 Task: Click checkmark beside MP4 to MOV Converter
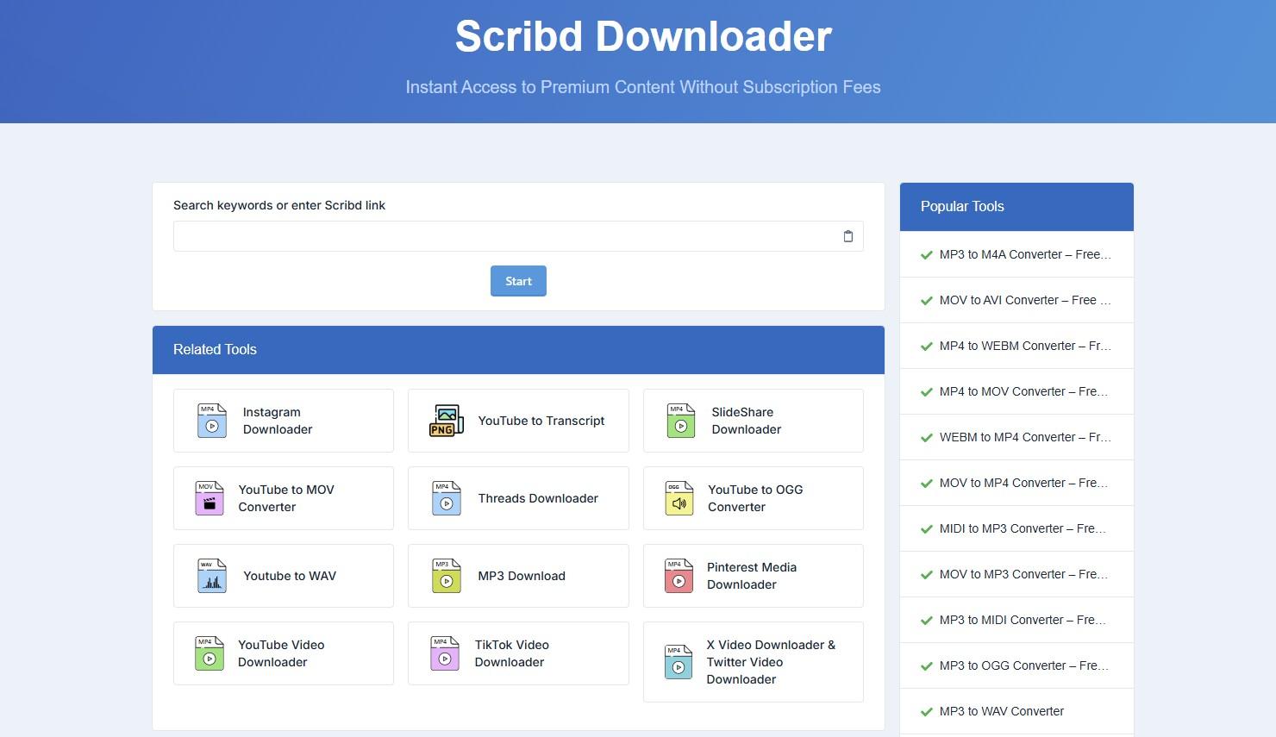point(927,392)
